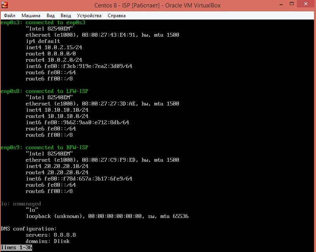The image size is (316, 252).
Task: Click the 'lo: unmanaged' line
Action: (x=21, y=204)
